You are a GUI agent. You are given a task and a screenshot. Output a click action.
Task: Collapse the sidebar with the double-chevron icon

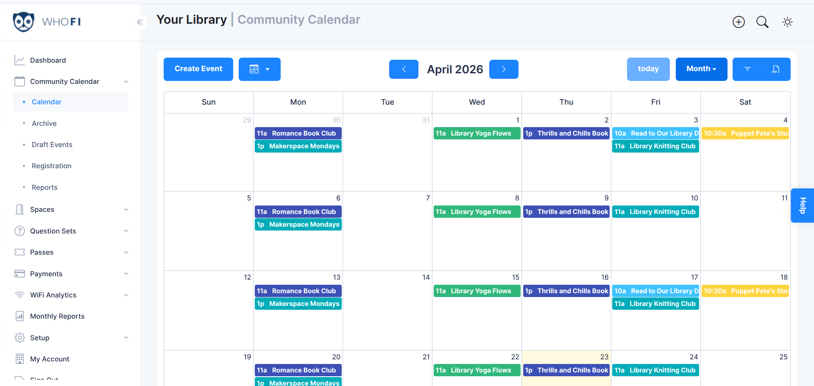(x=140, y=22)
